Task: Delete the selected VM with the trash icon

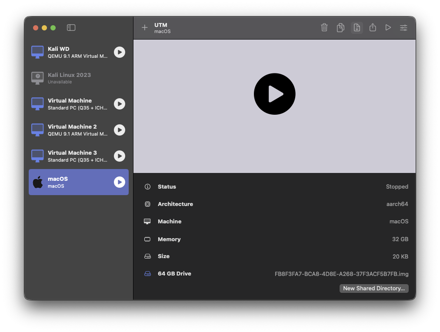Action: click(324, 28)
